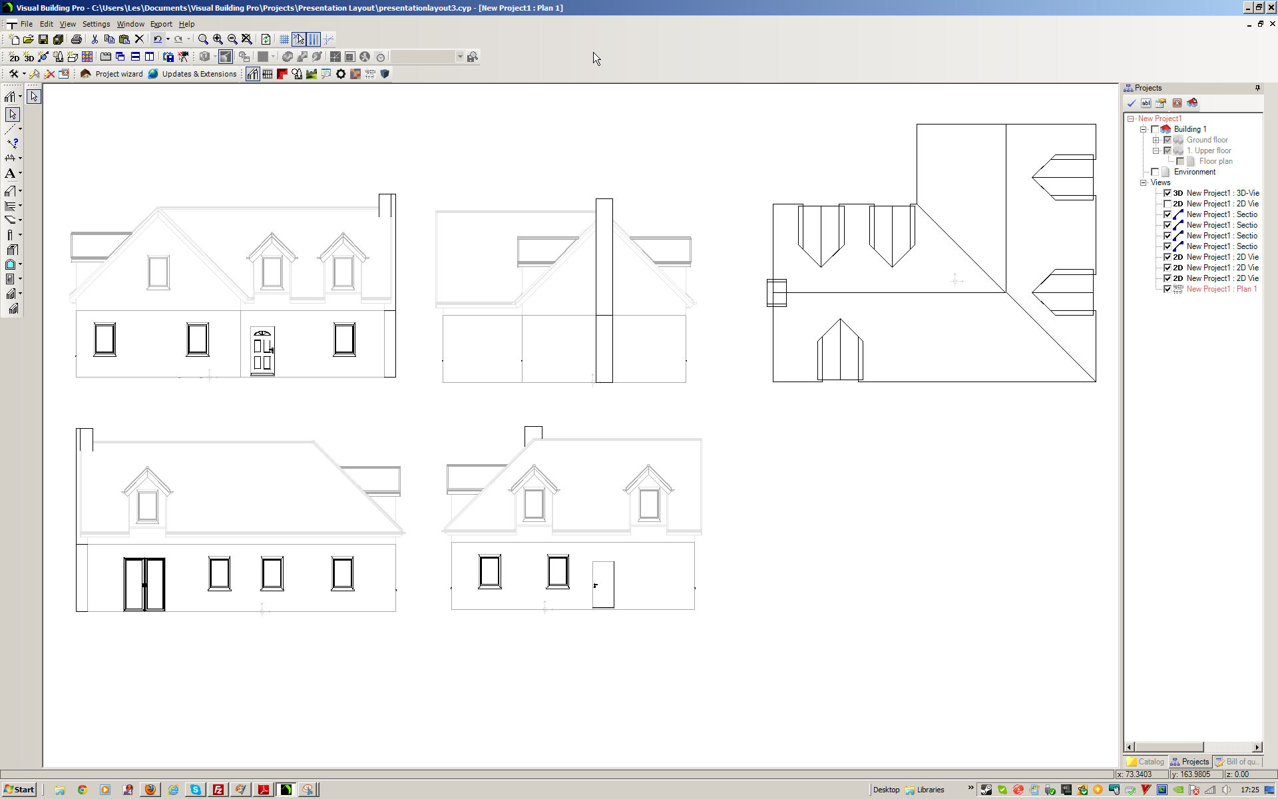Enable the unchecked 2D View checkbox
The image size is (1278, 799).
[1167, 204]
